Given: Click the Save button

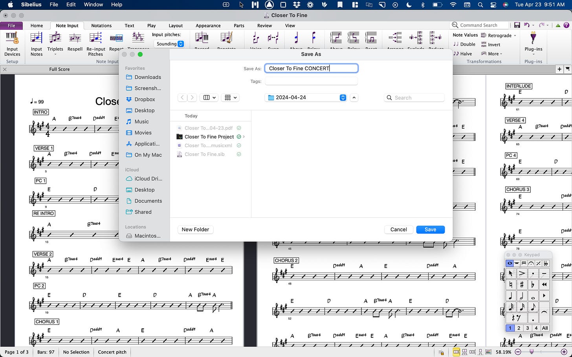Looking at the screenshot, I should (430, 229).
